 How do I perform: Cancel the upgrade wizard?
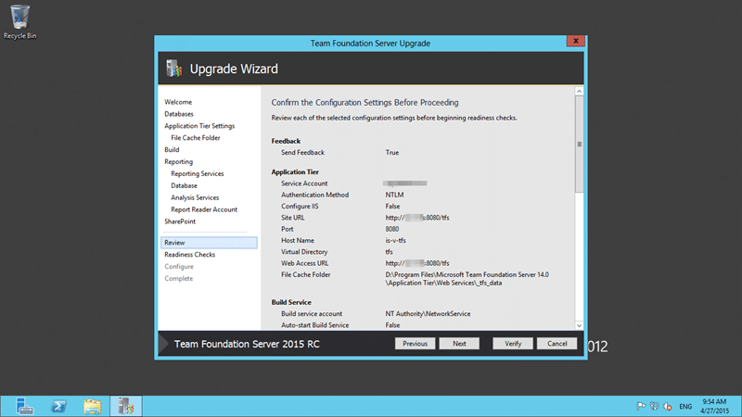[x=557, y=344]
